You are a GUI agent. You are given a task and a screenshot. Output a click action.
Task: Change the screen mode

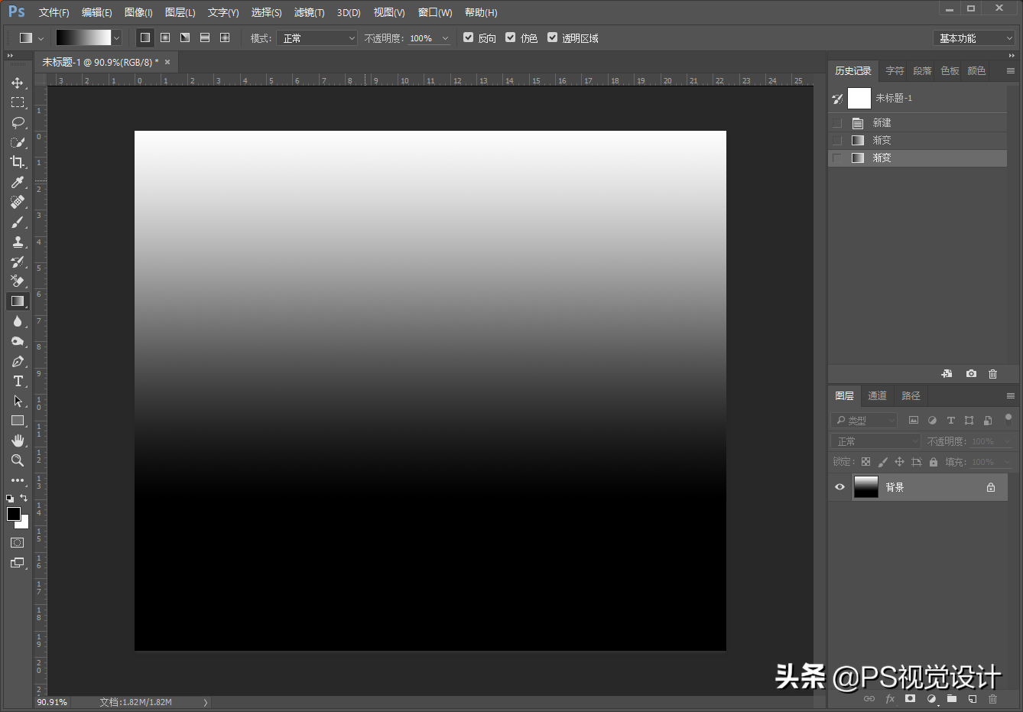tap(18, 563)
